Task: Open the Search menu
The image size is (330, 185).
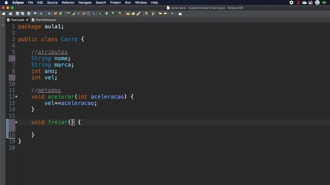Action: 101,3
